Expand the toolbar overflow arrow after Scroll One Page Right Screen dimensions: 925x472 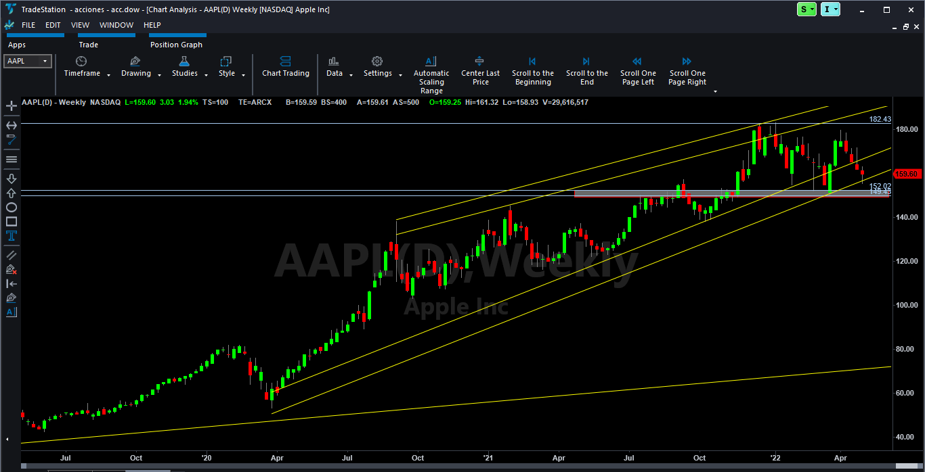pyautogui.click(x=715, y=91)
